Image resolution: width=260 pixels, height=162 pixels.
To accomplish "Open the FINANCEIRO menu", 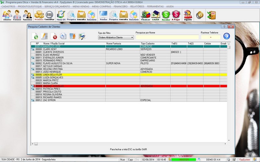I will pos(121,6).
